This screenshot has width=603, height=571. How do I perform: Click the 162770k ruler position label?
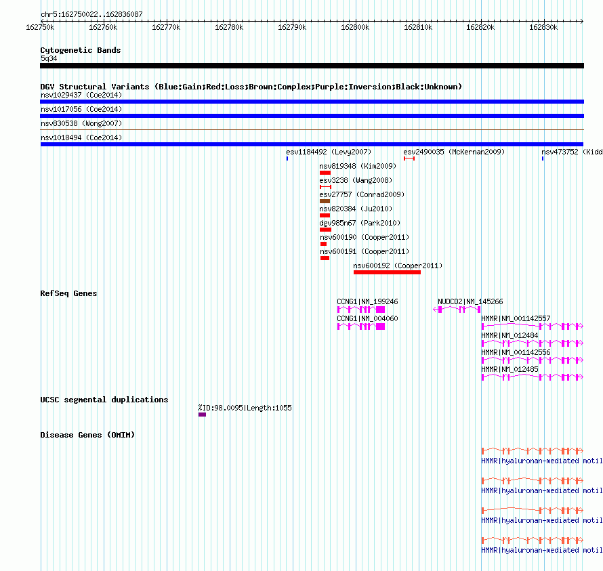166,28
